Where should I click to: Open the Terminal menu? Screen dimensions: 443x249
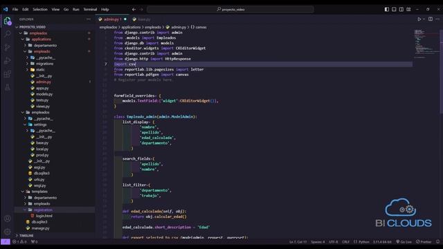(90, 9)
